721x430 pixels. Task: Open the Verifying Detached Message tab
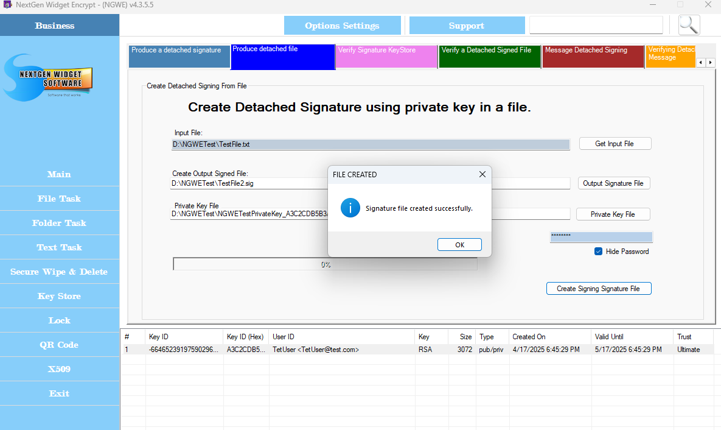coord(670,56)
